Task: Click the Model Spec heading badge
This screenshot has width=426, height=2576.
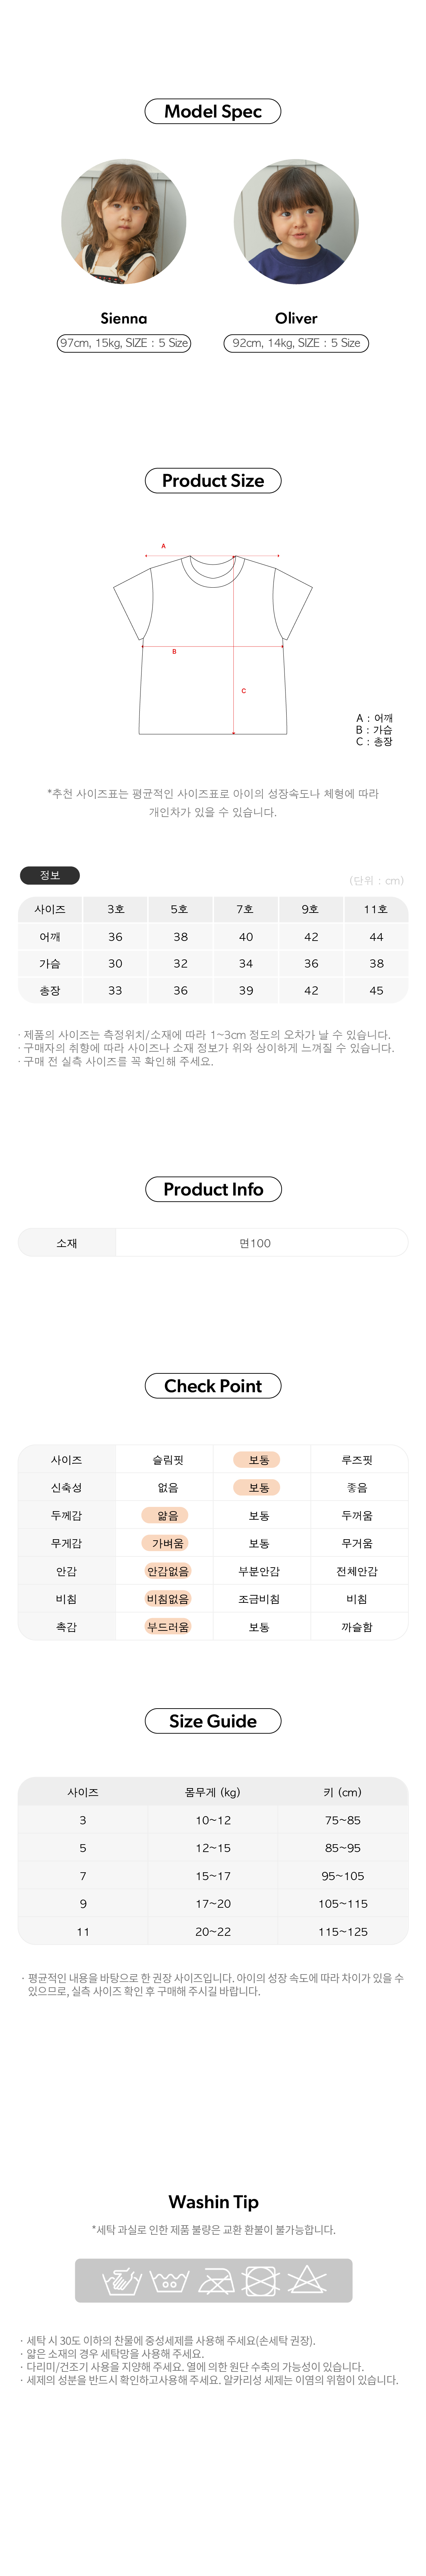Action: click(213, 111)
